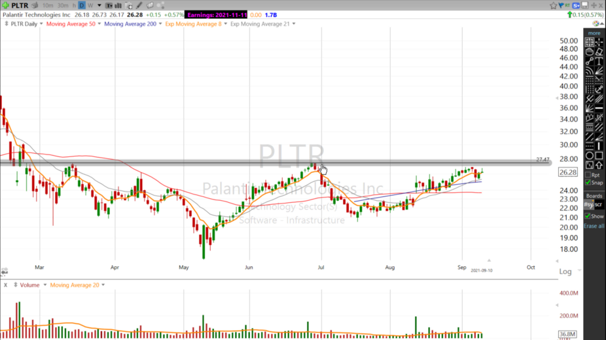This screenshot has height=340, width=606.
Task: Collapse the drawing toolbar with up arrow
Action: click(602, 24)
